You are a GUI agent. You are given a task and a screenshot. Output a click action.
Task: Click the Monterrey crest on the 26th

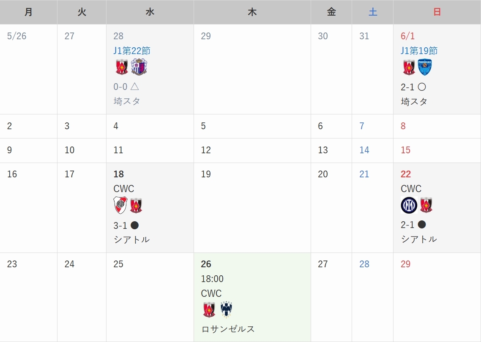[227, 310]
